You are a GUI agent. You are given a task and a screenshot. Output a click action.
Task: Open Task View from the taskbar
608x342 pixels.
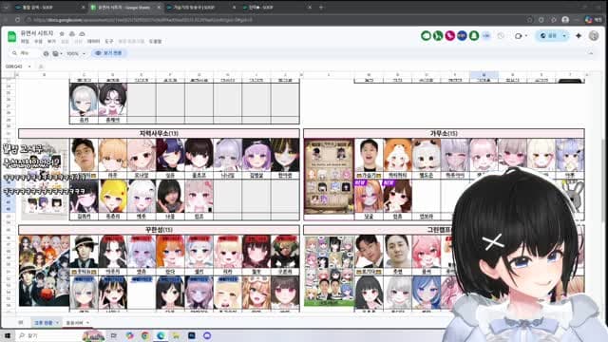[114, 335]
